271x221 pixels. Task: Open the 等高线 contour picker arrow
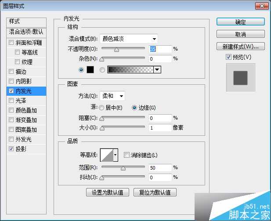116,155
